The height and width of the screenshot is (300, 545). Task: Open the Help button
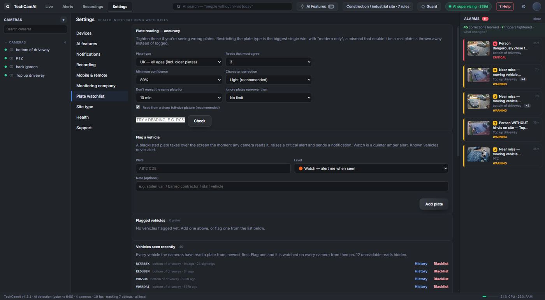tap(505, 7)
